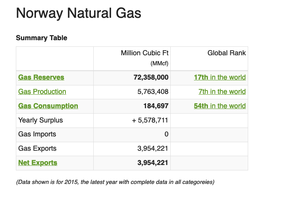Click the Norway Natural Gas heading
Image resolution: width=283 pixels, height=199 pixels.
click(x=78, y=14)
